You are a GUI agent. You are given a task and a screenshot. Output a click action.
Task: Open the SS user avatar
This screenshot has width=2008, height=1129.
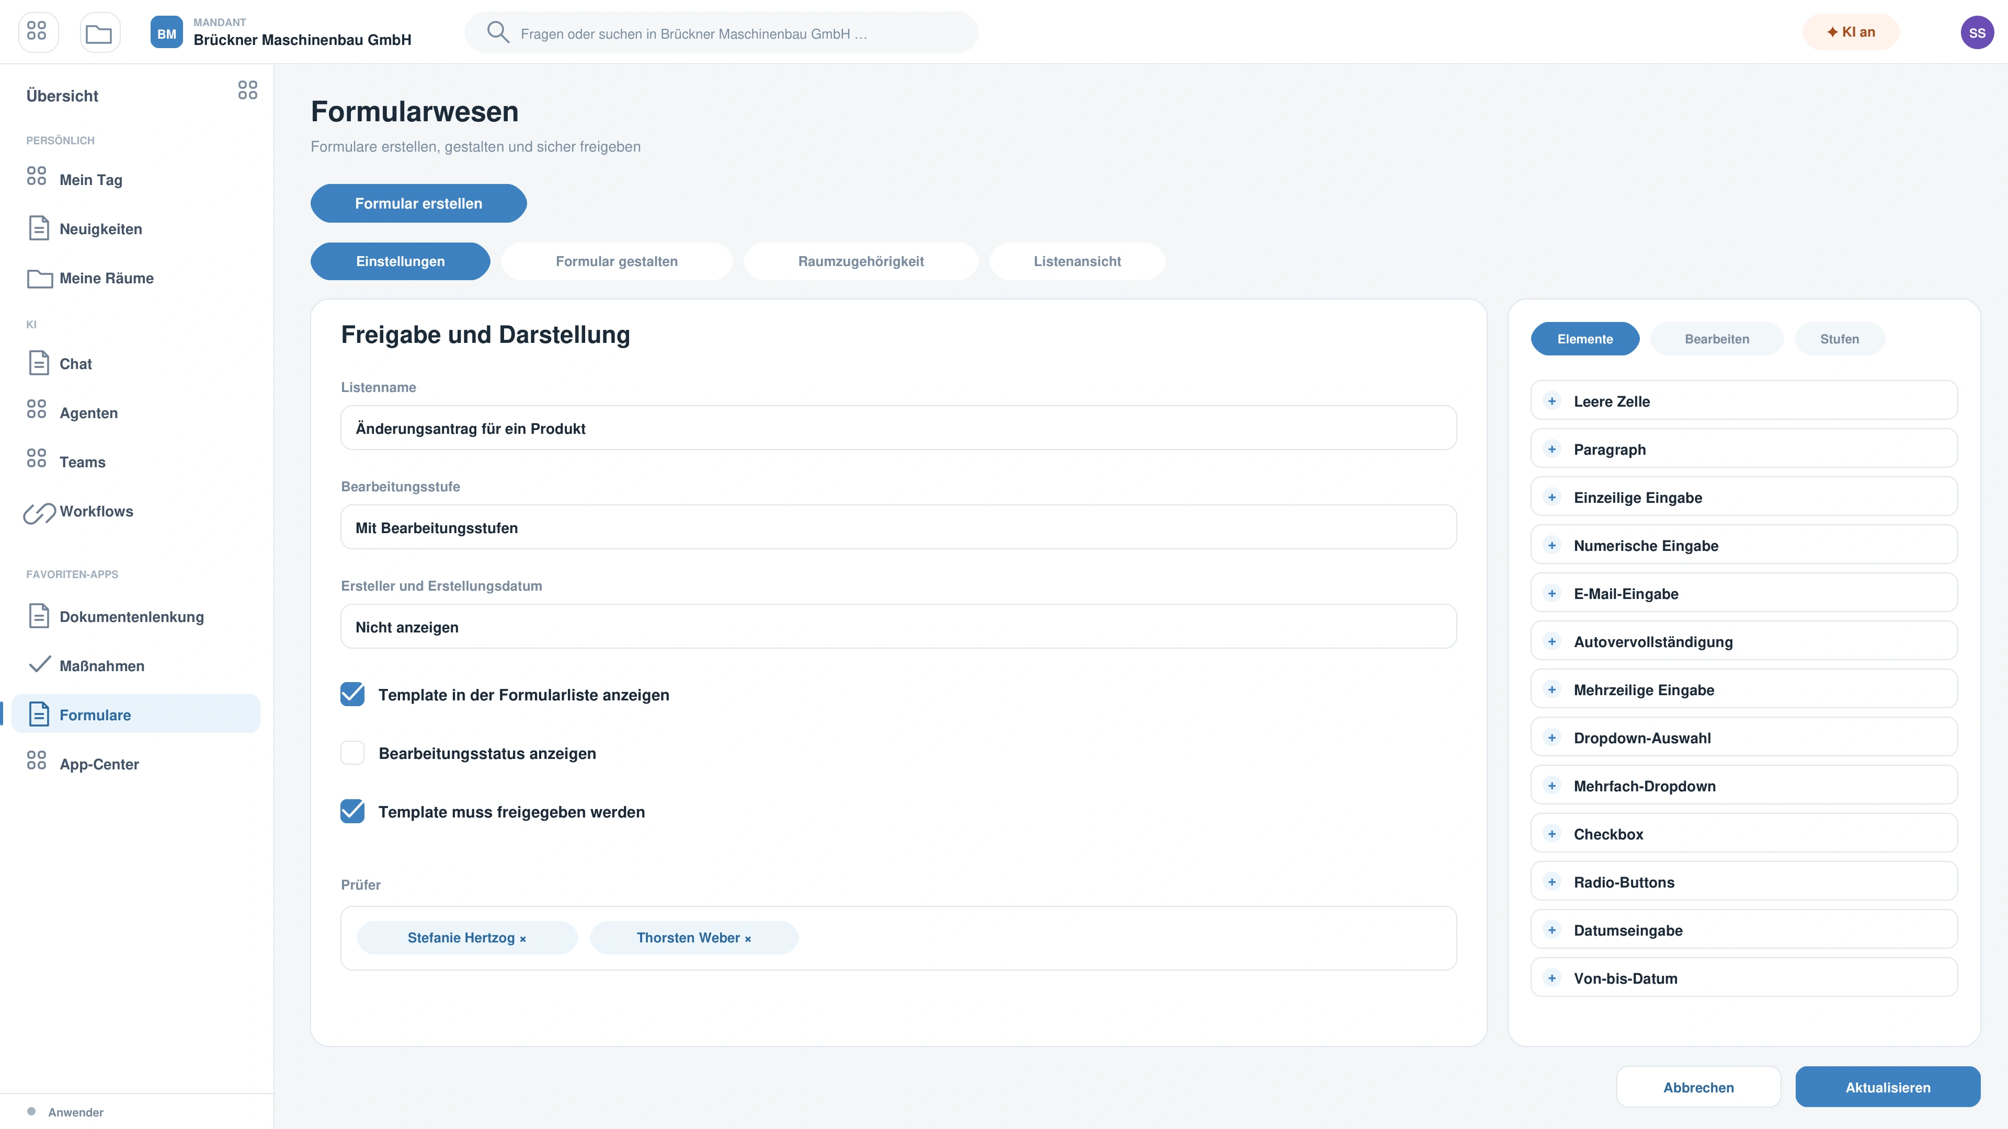coord(1977,33)
